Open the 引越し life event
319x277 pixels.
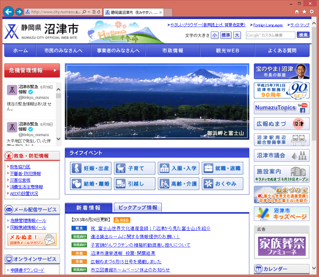click(x=135, y=184)
